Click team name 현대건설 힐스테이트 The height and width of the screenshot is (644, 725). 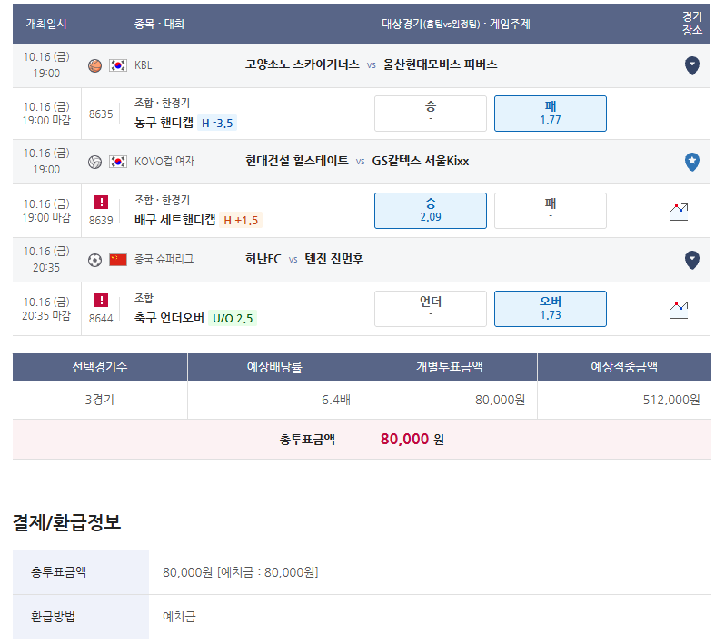point(297,161)
